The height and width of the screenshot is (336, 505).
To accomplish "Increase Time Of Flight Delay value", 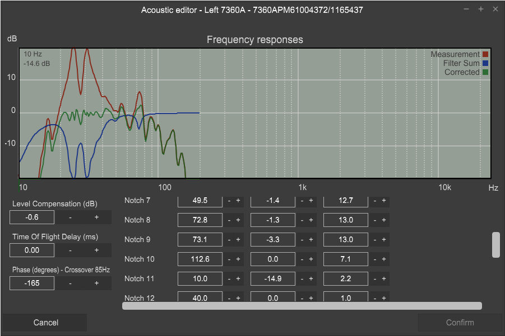I will 96,250.
